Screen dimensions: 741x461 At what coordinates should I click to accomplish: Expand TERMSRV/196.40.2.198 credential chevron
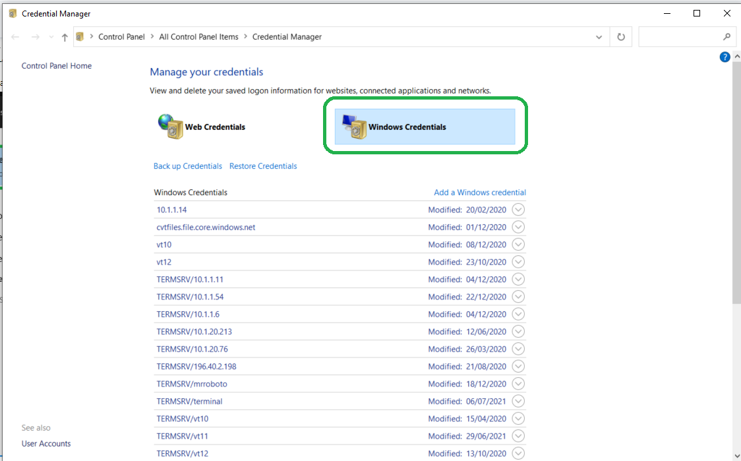[x=518, y=367]
